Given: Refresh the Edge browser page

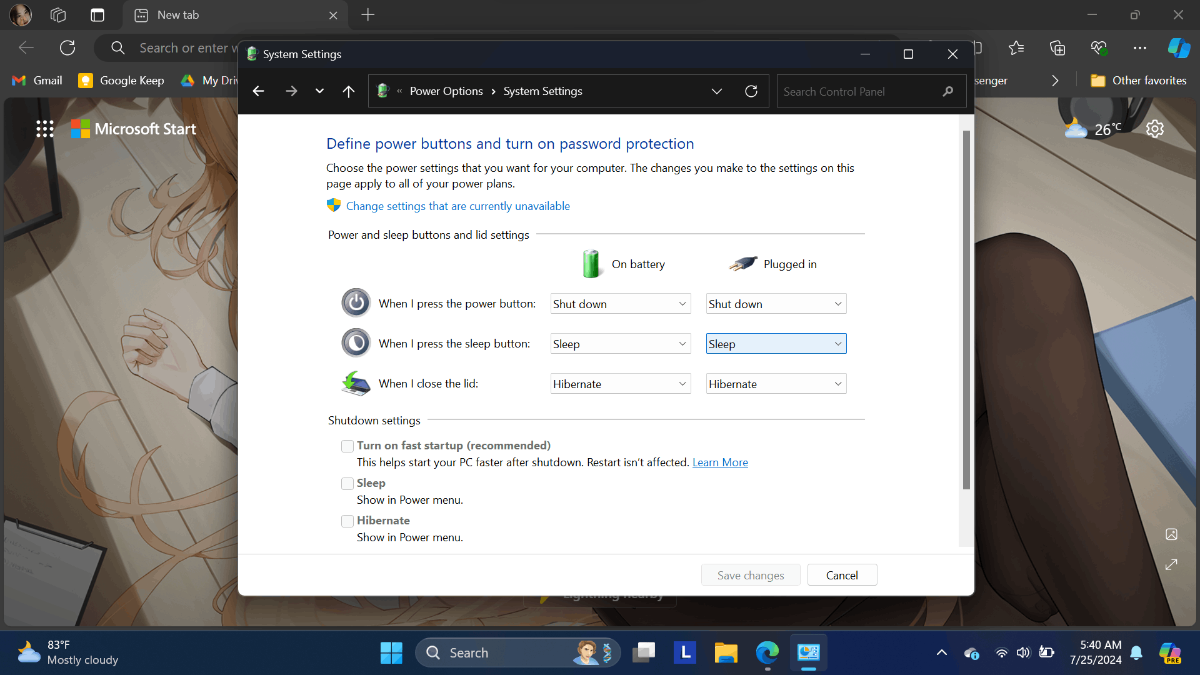Looking at the screenshot, I should 67,47.
